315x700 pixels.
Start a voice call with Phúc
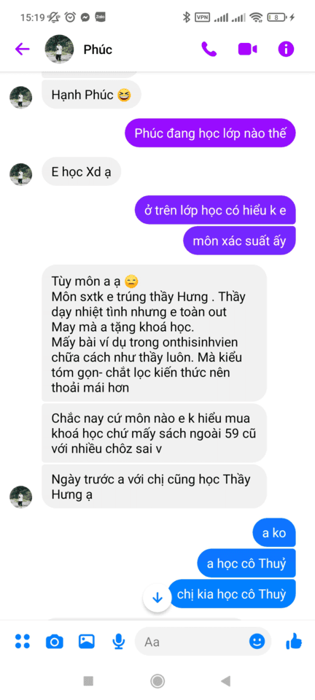coord(209,49)
